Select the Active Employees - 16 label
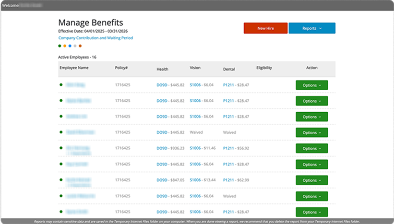 pos(77,57)
